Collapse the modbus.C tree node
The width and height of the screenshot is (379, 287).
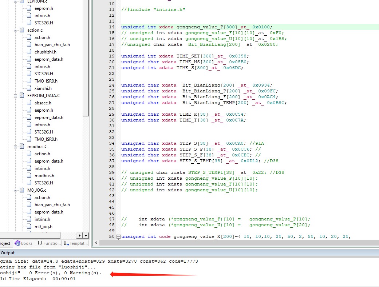(15, 147)
